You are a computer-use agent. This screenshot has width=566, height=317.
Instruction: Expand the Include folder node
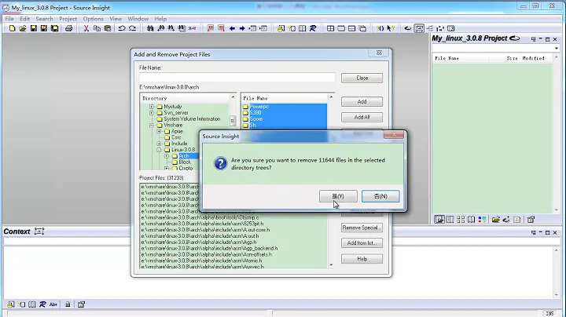click(x=159, y=144)
